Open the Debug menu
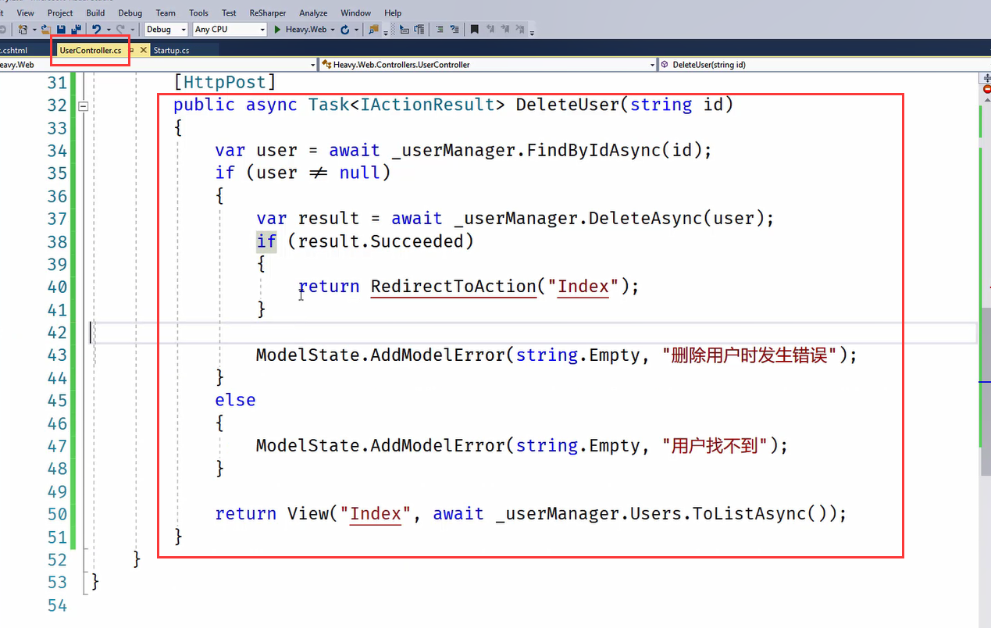Image resolution: width=991 pixels, height=628 pixels. (130, 12)
